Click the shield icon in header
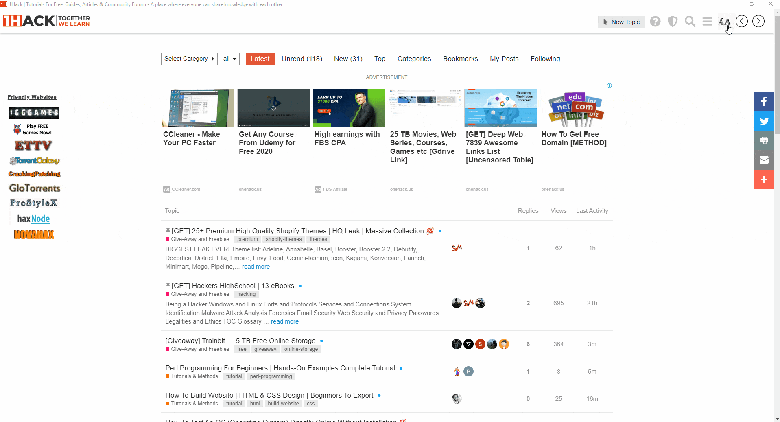Image resolution: width=780 pixels, height=422 pixels. pos(673,22)
